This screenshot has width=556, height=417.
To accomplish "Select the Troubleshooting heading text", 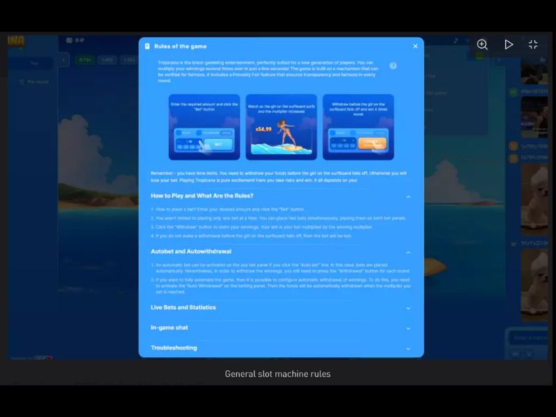I will 174,347.
